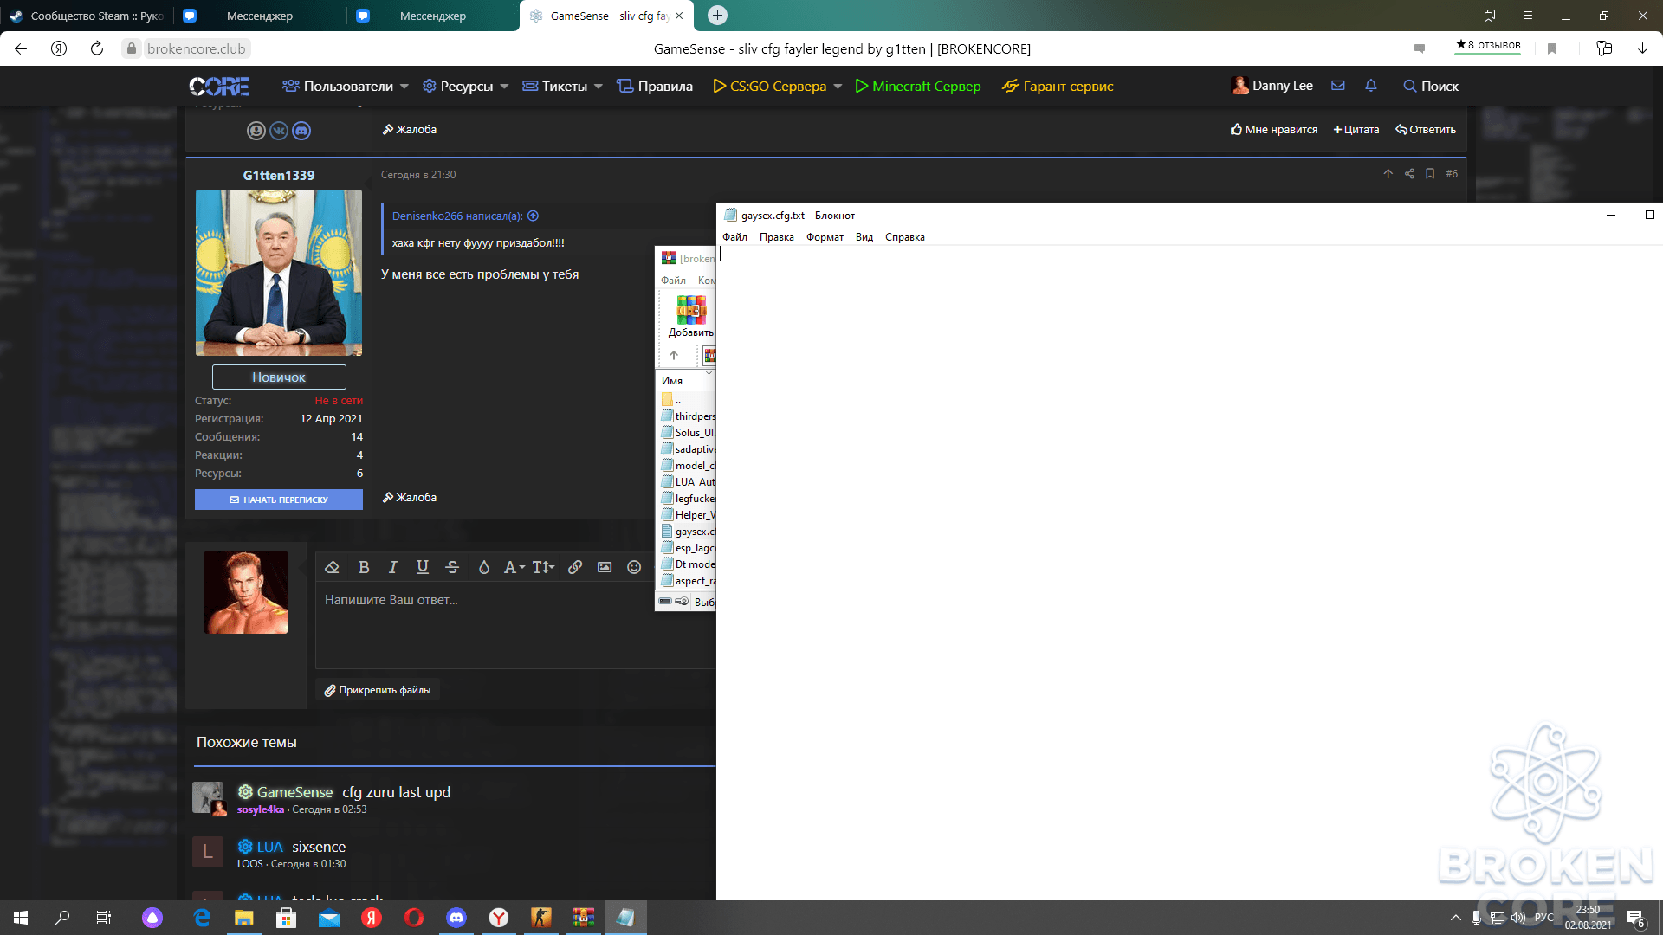This screenshot has width=1663, height=935.
Task: Toggle underline formatting in reply editor
Action: 423,567
